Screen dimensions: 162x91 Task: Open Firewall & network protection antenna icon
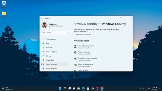(75, 59)
